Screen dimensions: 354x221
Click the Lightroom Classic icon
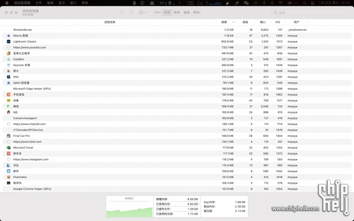(9, 42)
